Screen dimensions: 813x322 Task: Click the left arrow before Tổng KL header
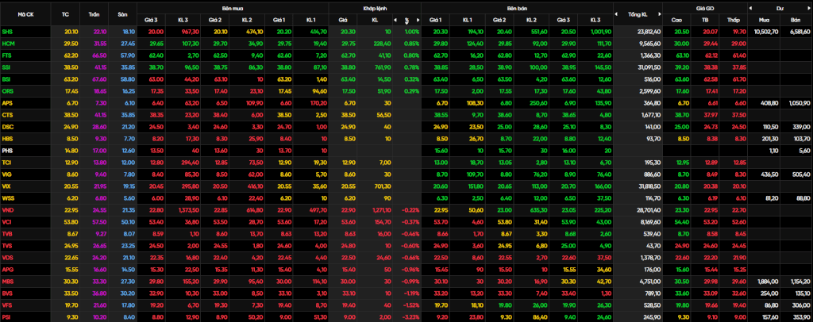click(616, 14)
